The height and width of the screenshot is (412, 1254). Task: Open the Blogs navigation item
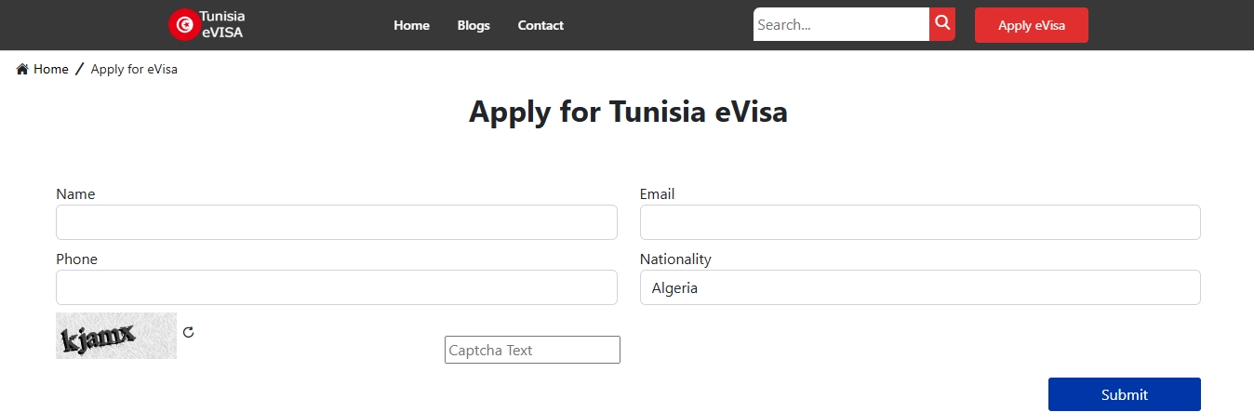[474, 25]
